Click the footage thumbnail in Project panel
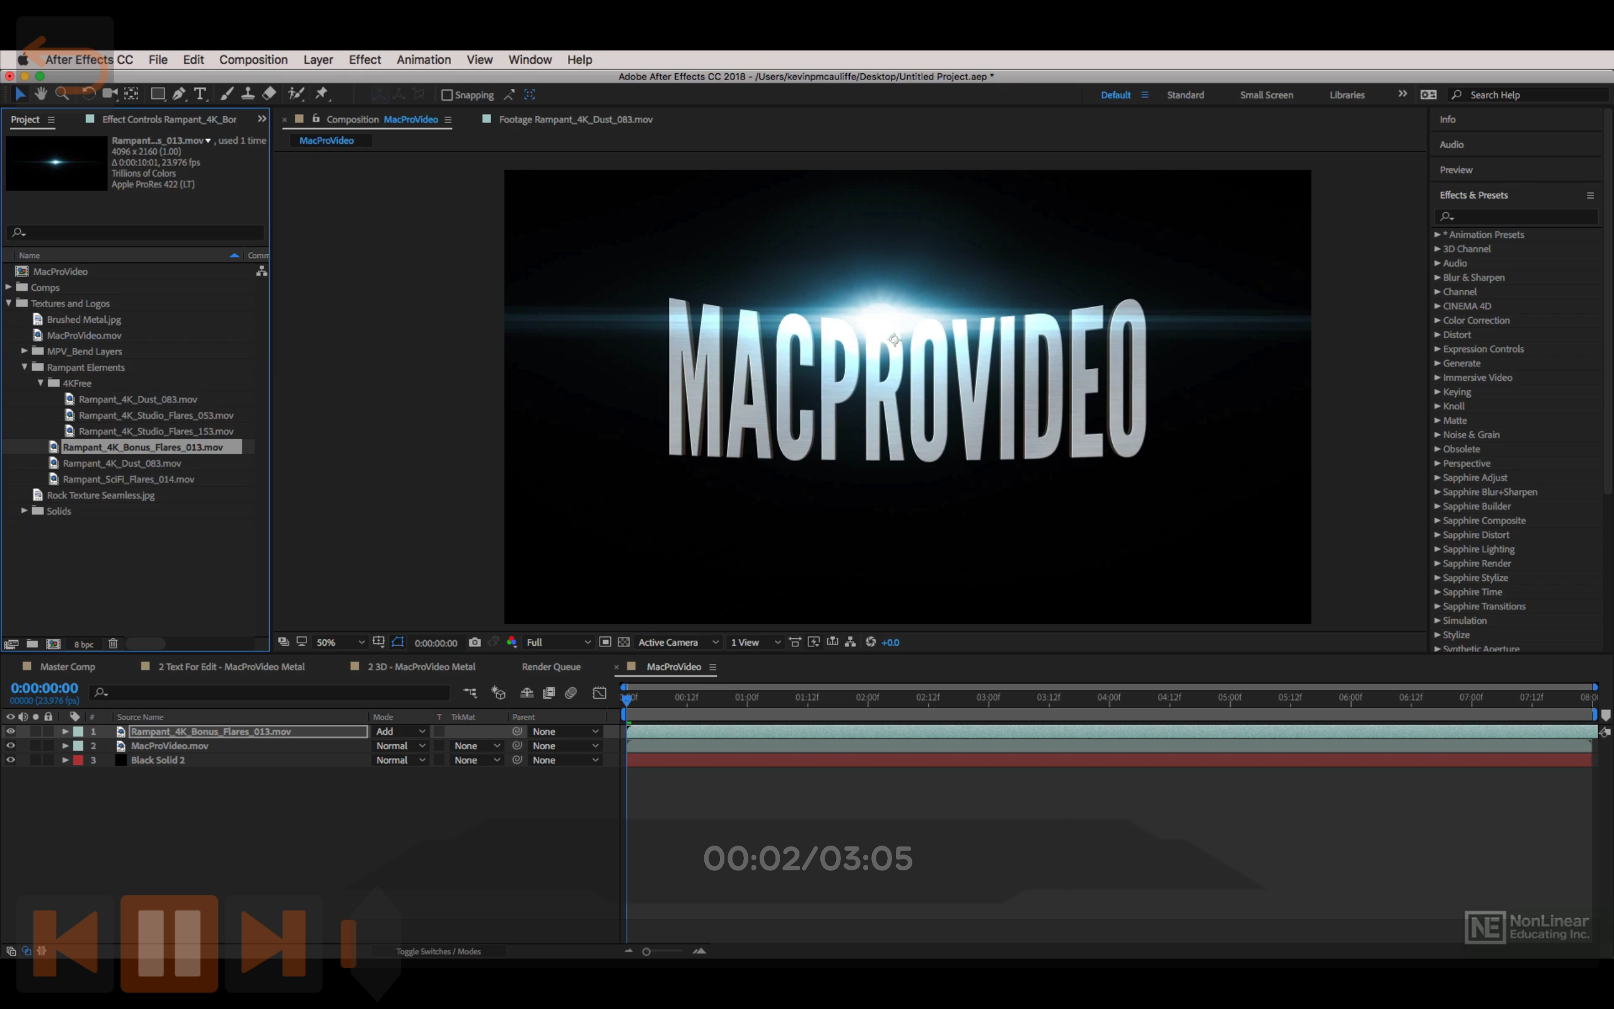The width and height of the screenshot is (1614, 1009). pyautogui.click(x=56, y=163)
